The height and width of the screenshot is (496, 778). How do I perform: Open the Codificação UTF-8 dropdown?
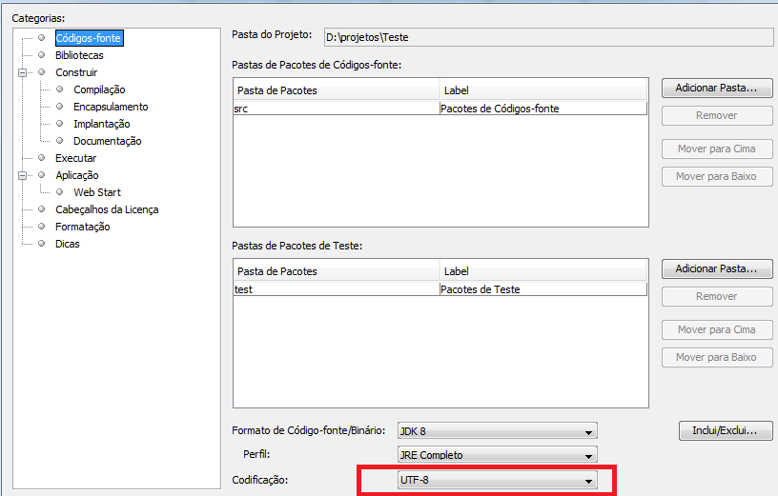497,480
